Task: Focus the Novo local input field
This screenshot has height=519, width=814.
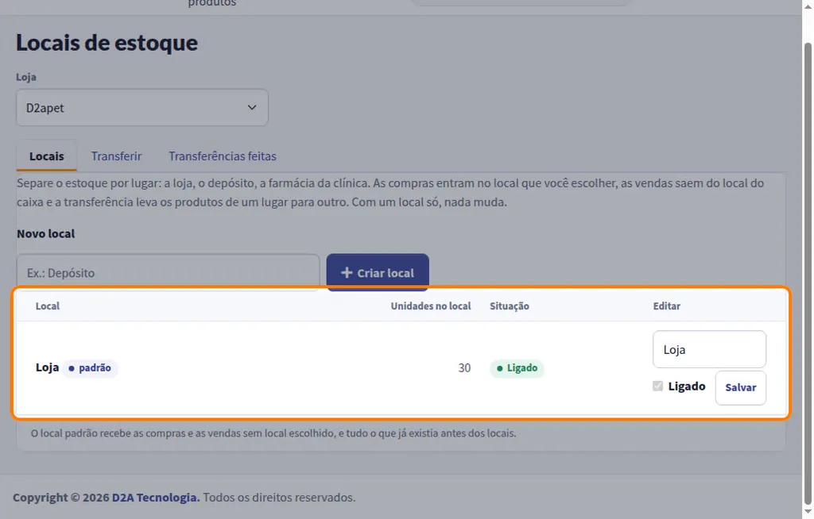Action: (169, 273)
